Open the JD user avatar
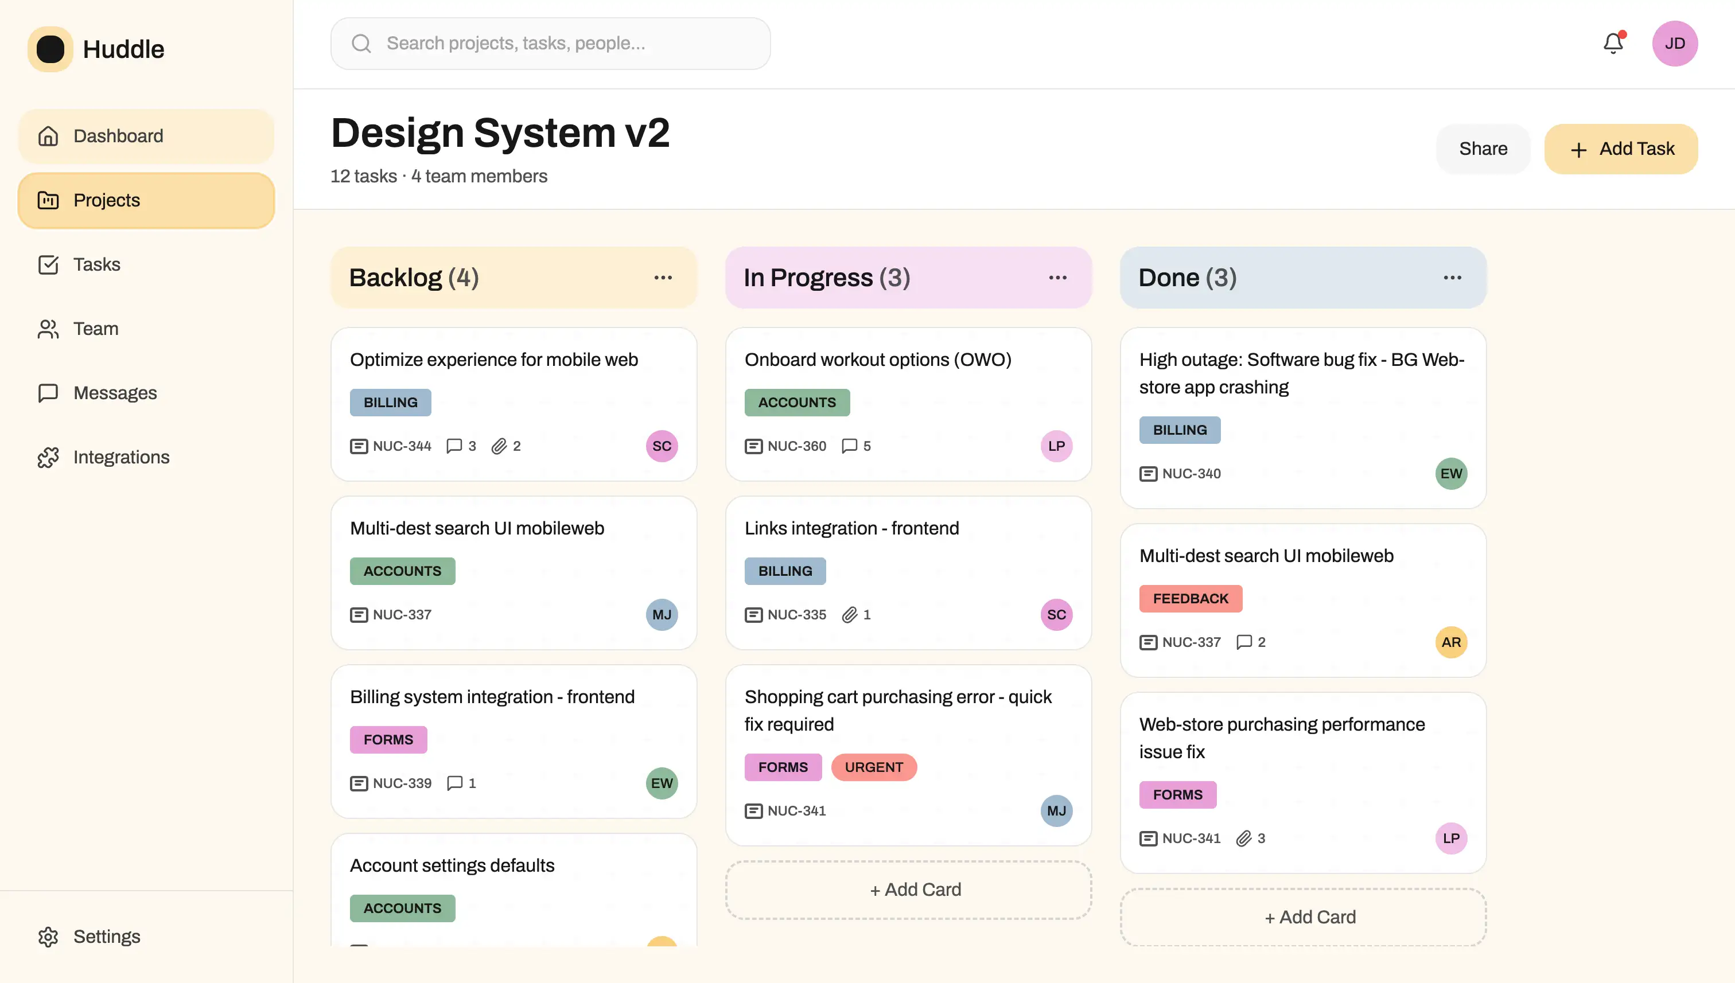Viewport: 1735px width, 983px height. click(x=1674, y=44)
